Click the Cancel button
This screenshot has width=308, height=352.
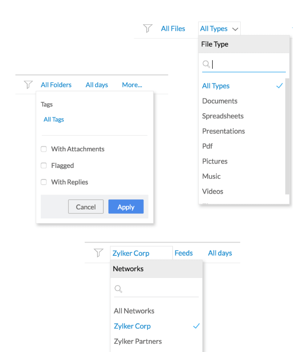click(86, 207)
